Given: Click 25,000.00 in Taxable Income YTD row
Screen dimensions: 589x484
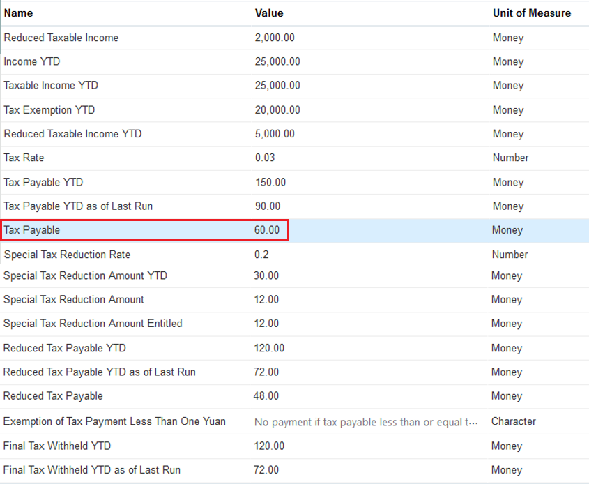Looking at the screenshot, I should click(277, 85).
